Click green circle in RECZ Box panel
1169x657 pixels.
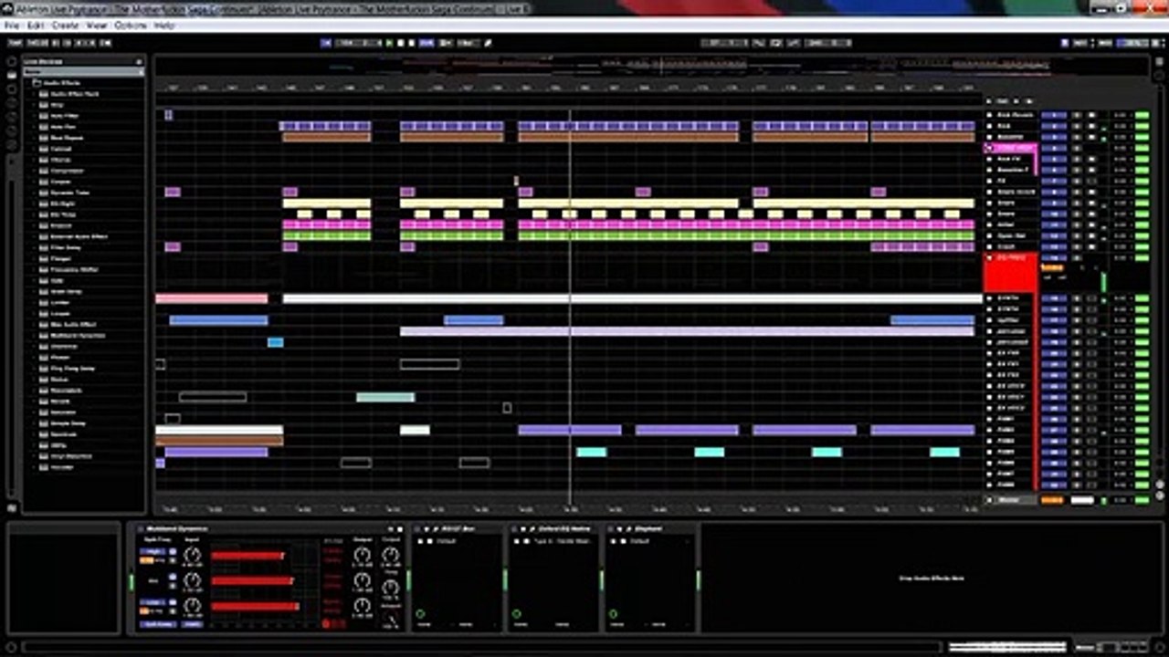tap(420, 613)
